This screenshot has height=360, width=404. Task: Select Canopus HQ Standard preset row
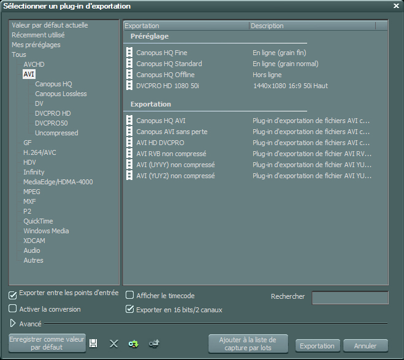click(255, 64)
